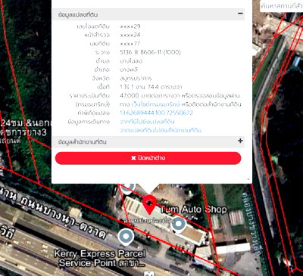The height and width of the screenshot is (276, 303).
Task: Click the survey page value xxxx24
Action: click(130, 35)
